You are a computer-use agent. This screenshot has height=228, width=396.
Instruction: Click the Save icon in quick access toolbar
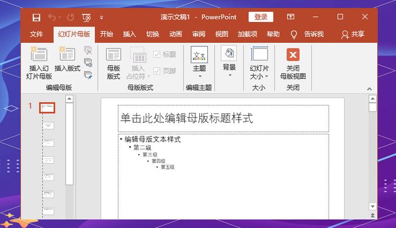click(36, 17)
